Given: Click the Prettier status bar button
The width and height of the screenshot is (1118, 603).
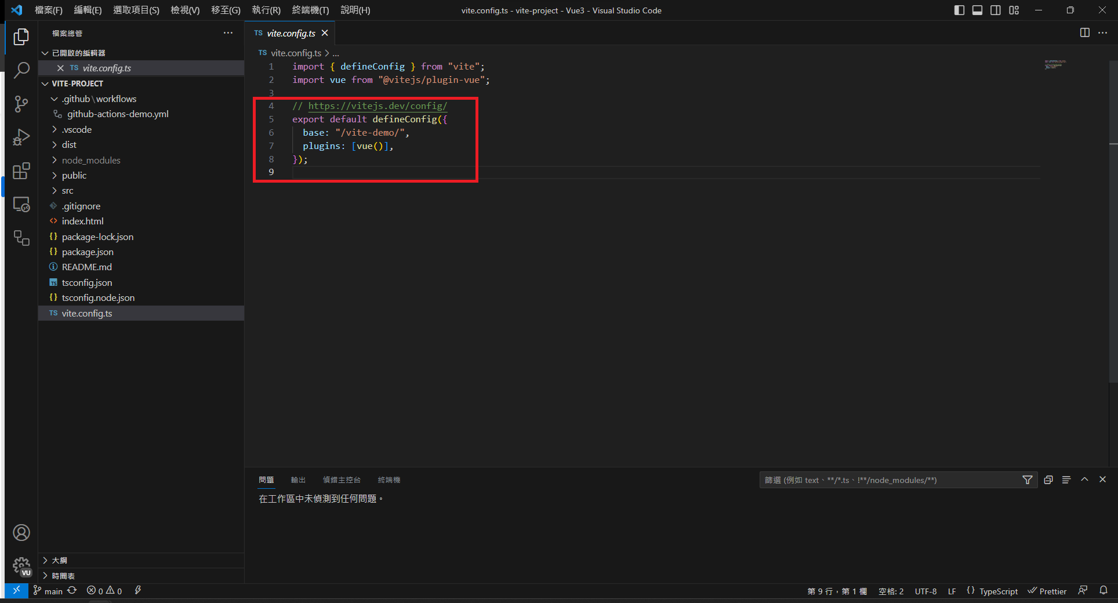Looking at the screenshot, I should pos(1047,591).
